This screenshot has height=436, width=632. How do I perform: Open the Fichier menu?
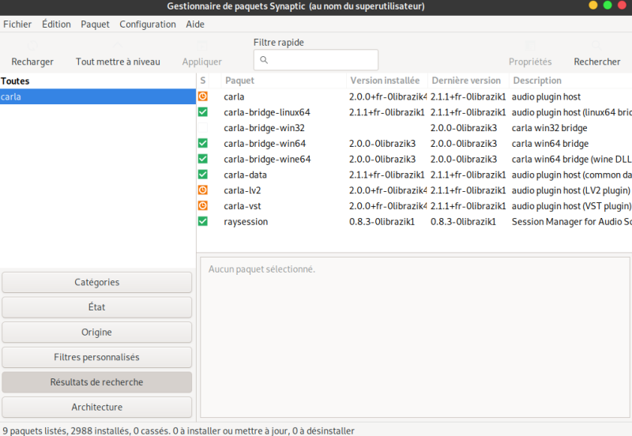pos(17,24)
